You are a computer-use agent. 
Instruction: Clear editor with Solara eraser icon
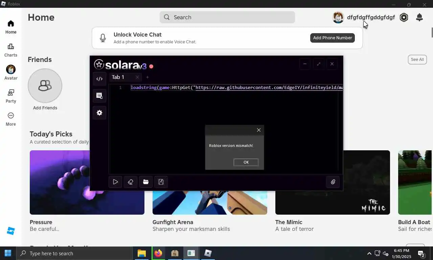131,182
